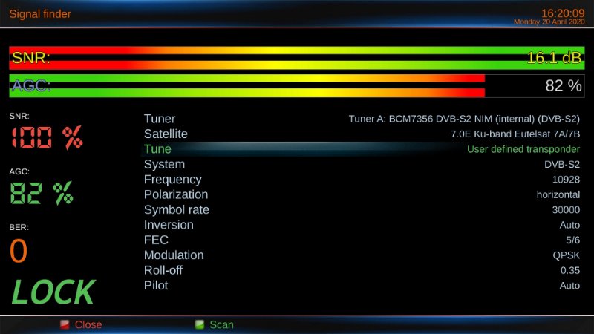The image size is (594, 334).
Task: Change the QPSK modulation value
Action: [x=566, y=255]
